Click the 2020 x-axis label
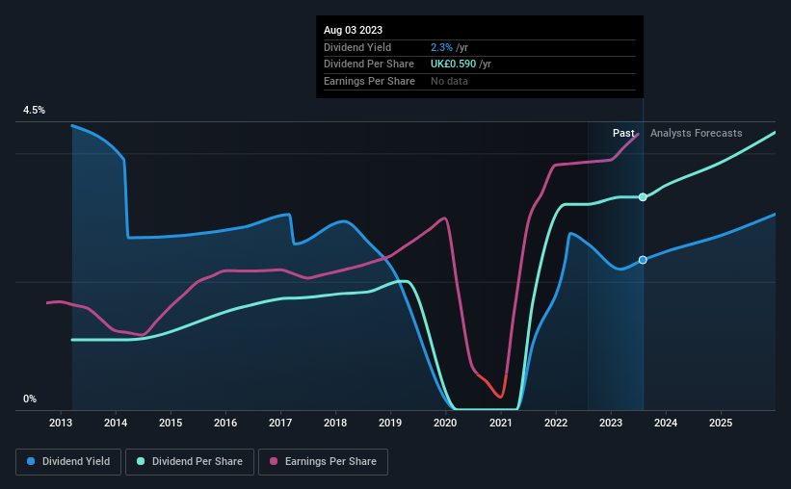The height and width of the screenshot is (489, 791). tap(445, 423)
